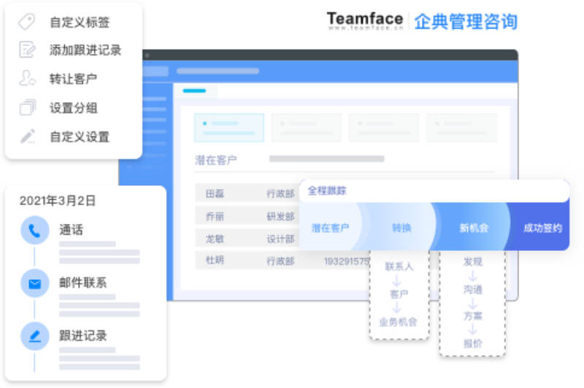Click the envelope icon for 邮件联系

tap(34, 284)
